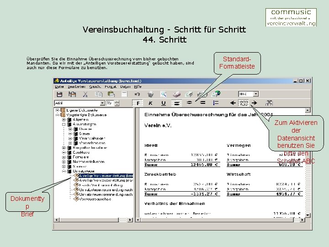Toggle the second alignment button

click(190, 103)
